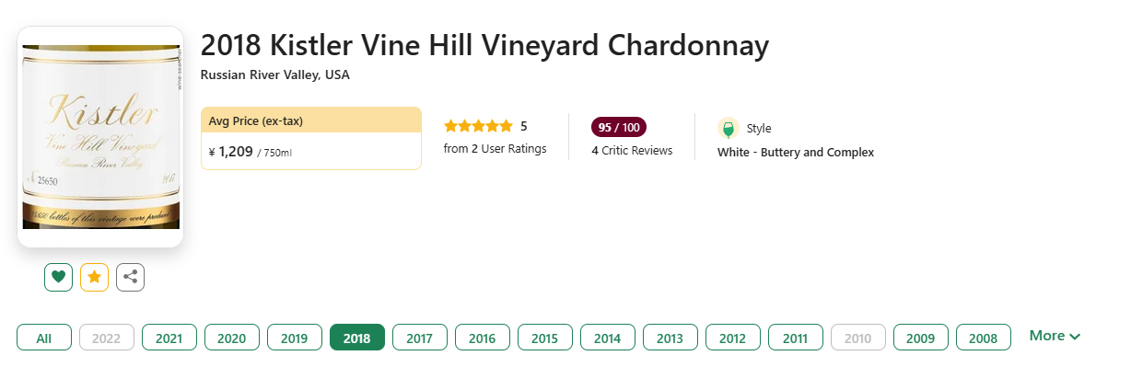
Task: Go to the 2008 vintage
Action: tap(984, 338)
